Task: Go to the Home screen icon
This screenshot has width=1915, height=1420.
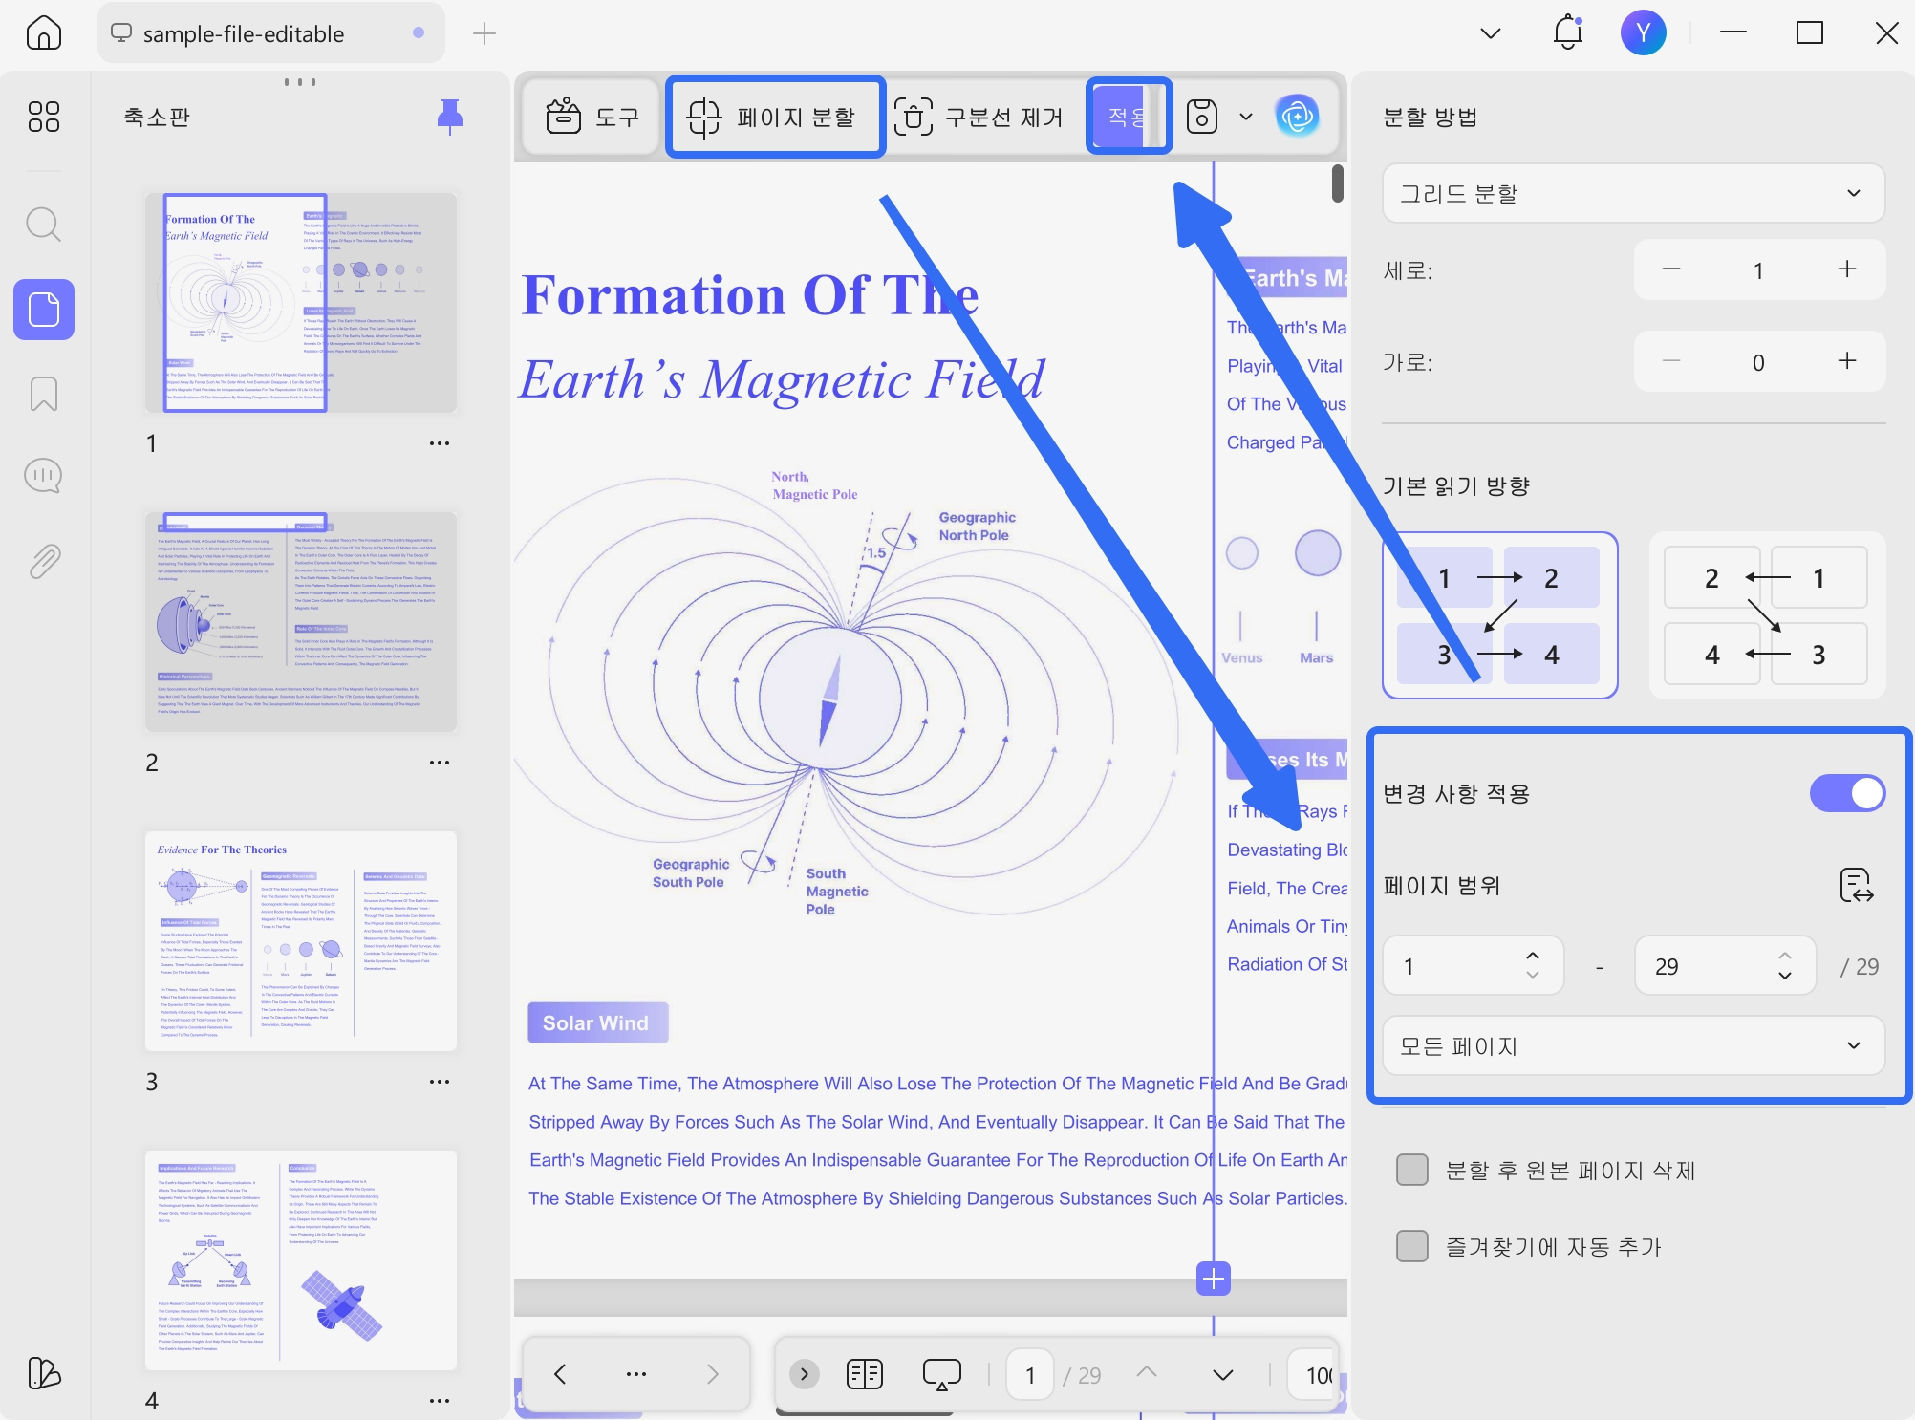Action: point(44,33)
